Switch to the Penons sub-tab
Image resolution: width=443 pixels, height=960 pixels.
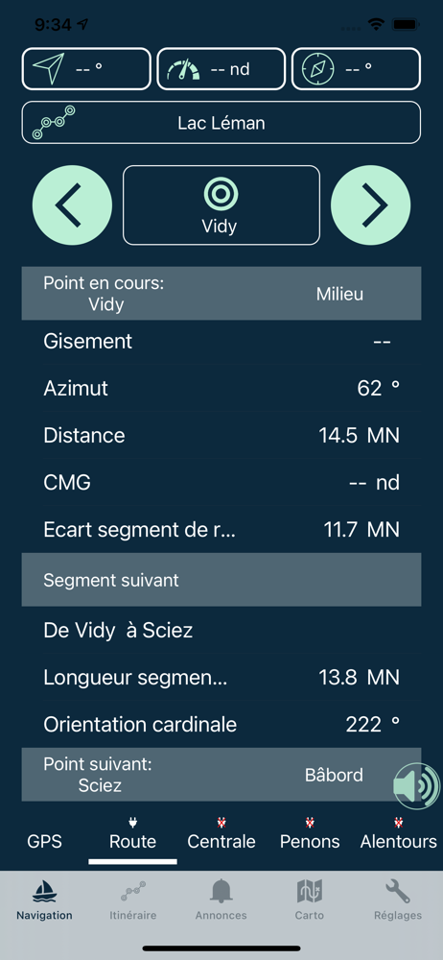[x=310, y=841]
